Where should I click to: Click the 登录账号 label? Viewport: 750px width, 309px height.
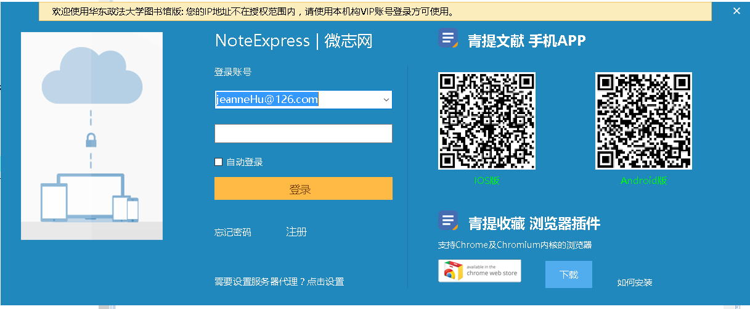(233, 72)
